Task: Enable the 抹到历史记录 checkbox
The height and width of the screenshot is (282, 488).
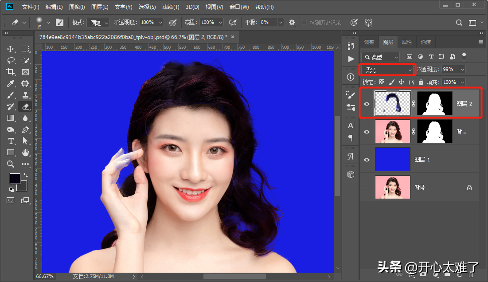Action: coord(305,22)
